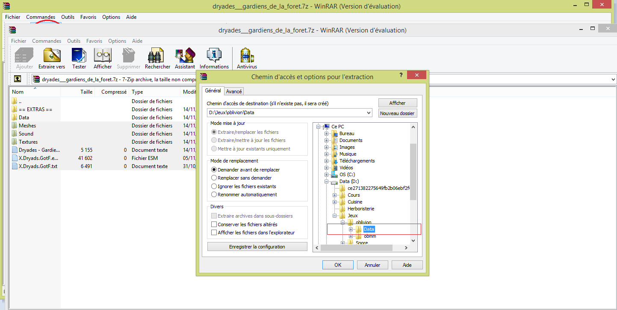
Task: Select the Sound folder icon in list
Action: pos(15,134)
